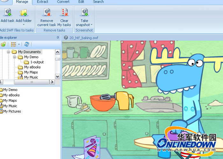
Task: Select My Maps in folder tree
Action: pyautogui.click(x=31, y=72)
